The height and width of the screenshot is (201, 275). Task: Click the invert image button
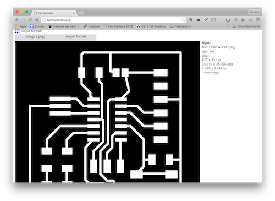pos(211,73)
